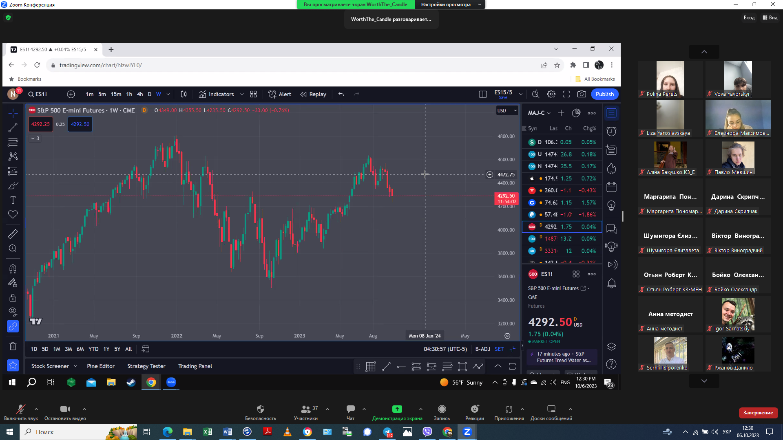The width and height of the screenshot is (783, 440).
Task: Select the 4292 row in watchlist
Action: pyautogui.click(x=562, y=227)
